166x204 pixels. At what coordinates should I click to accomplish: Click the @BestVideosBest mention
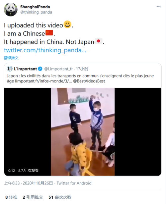pyautogui.click(x=89, y=81)
